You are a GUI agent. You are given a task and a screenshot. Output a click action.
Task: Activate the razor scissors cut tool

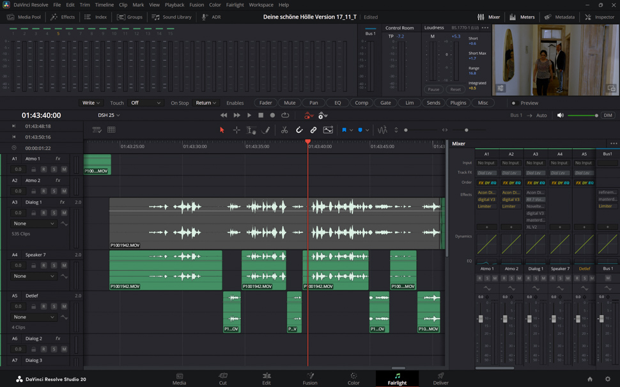[x=284, y=130]
